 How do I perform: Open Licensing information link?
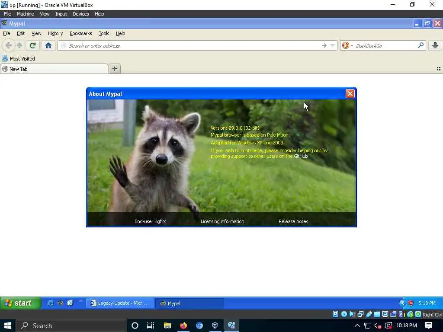pyautogui.click(x=222, y=221)
